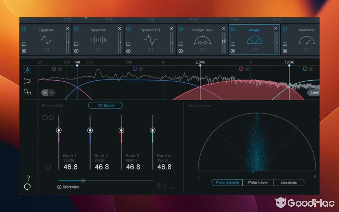Screen dimensions: 339x212
Task: Switch to the Lissajous tab
Action: point(288,182)
